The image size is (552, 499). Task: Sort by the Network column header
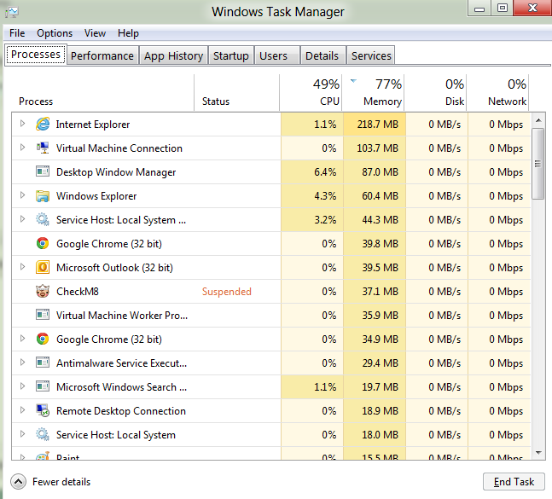(497, 93)
